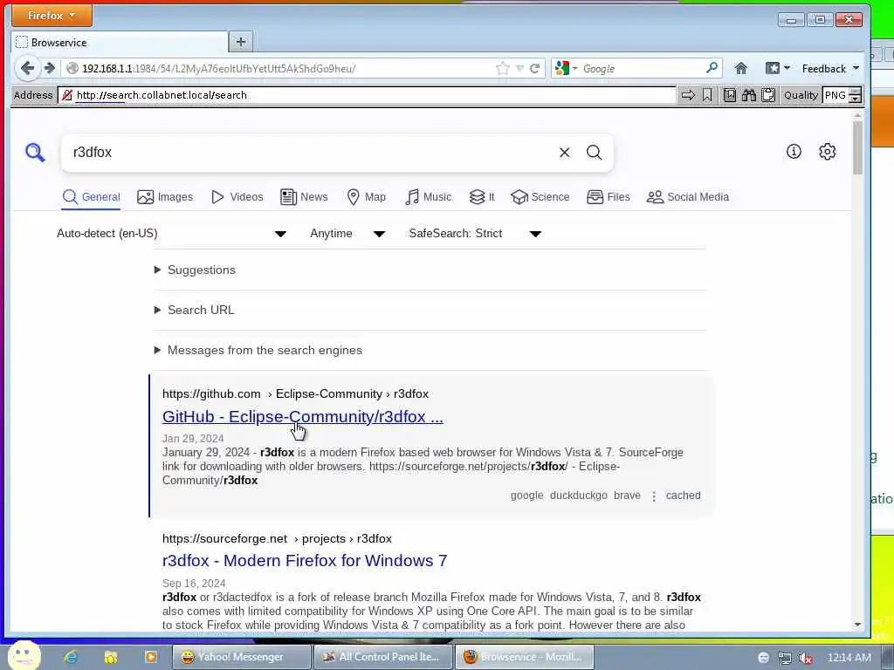The width and height of the screenshot is (894, 670).
Task: Open the GitHub - Eclipse-Community/r3dfox link
Action: point(303,416)
